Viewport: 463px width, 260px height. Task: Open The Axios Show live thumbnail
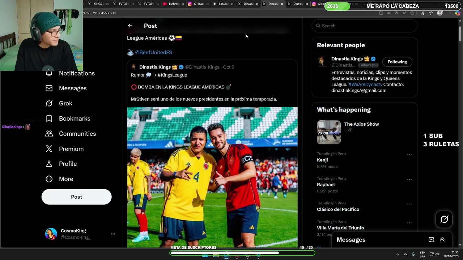[x=329, y=132]
